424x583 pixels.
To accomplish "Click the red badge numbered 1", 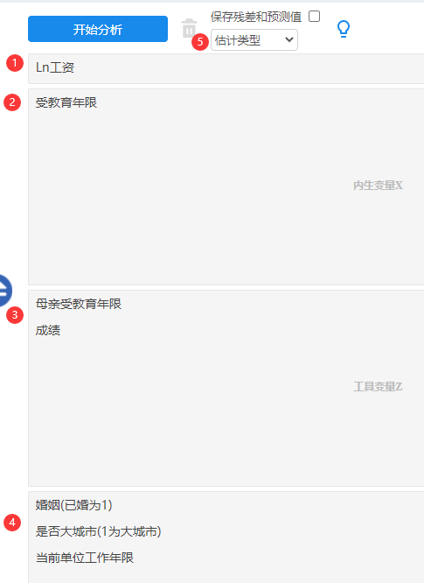I will (15, 63).
